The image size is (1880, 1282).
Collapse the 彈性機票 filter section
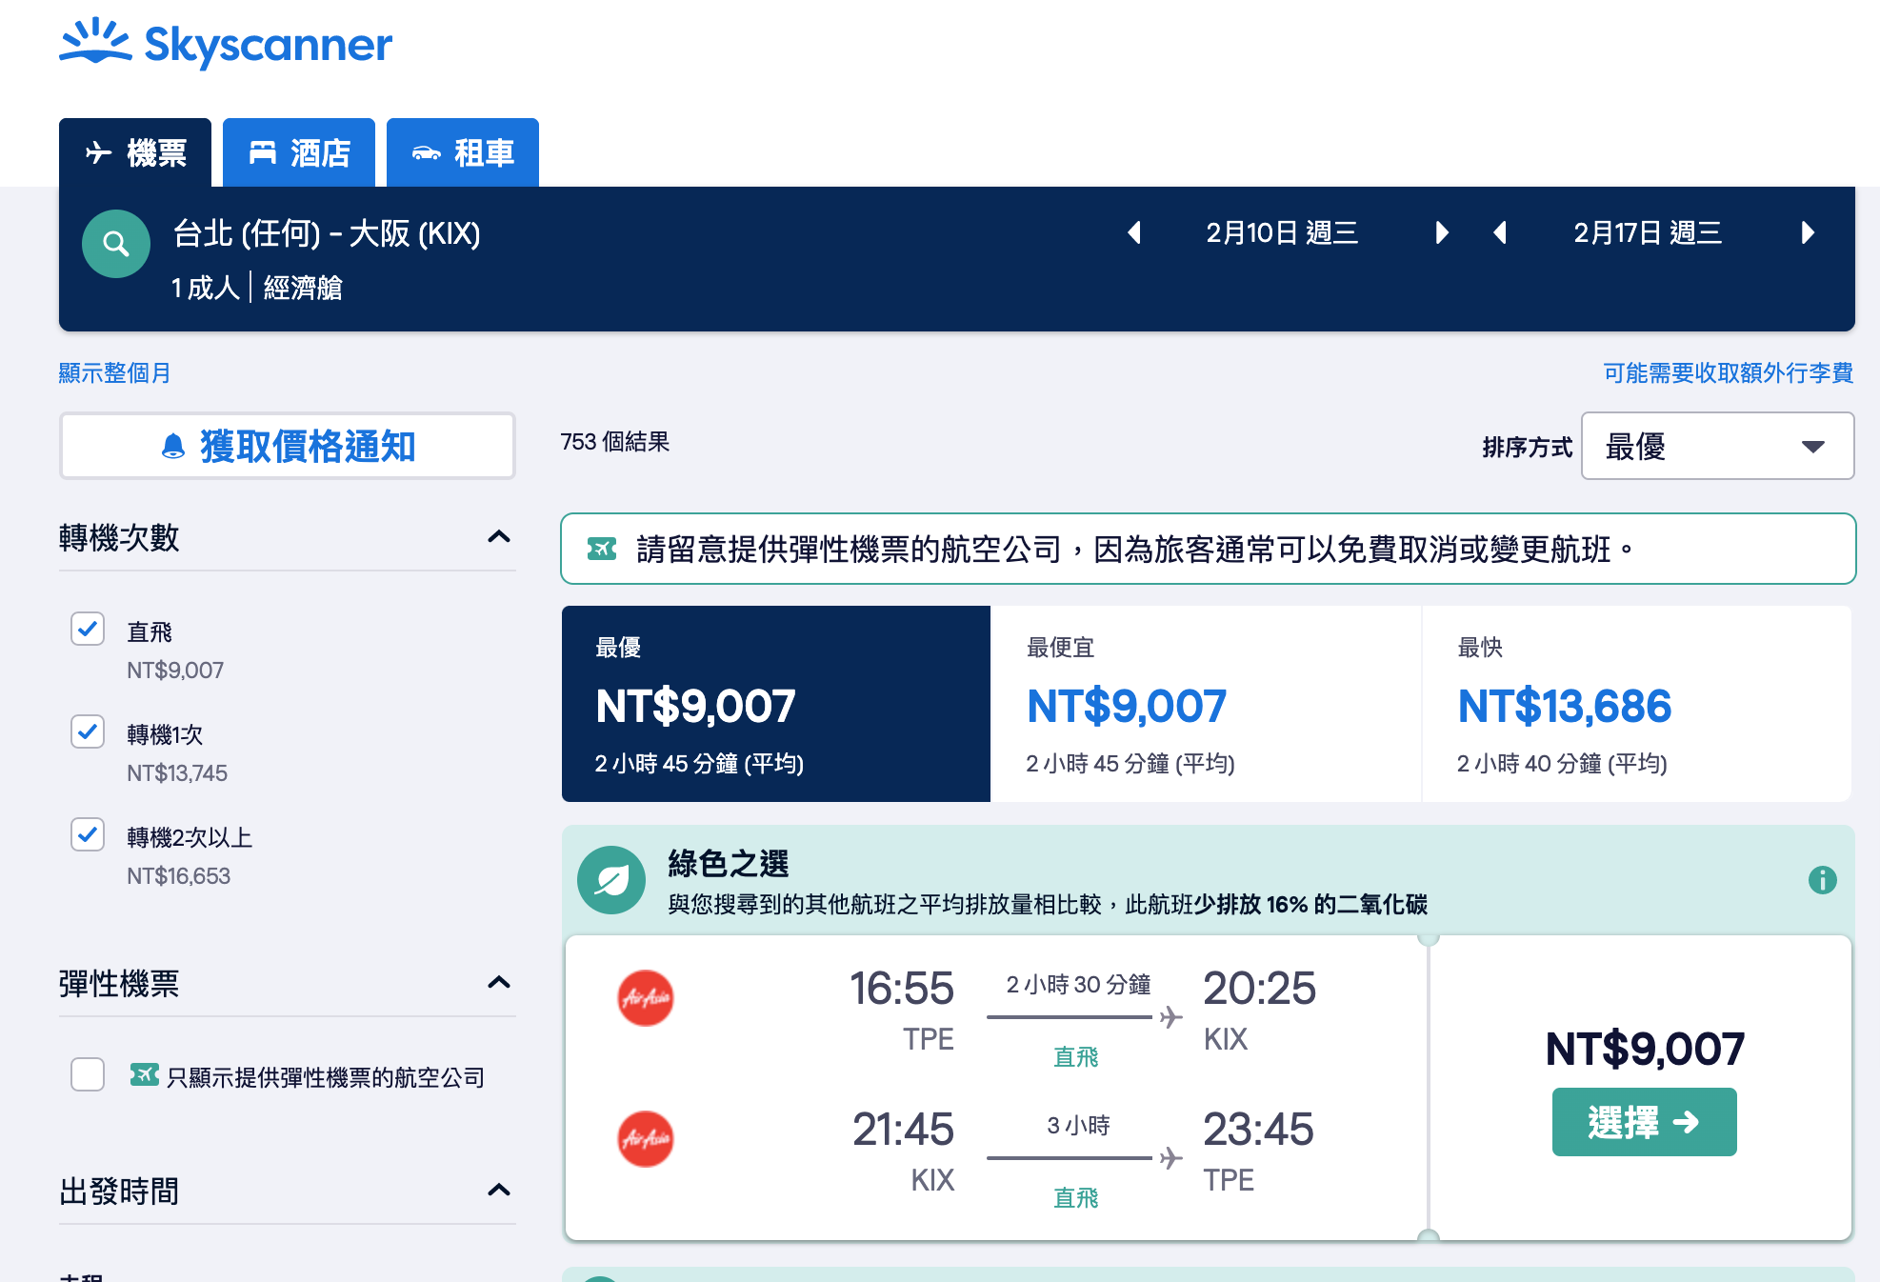pyautogui.click(x=499, y=983)
